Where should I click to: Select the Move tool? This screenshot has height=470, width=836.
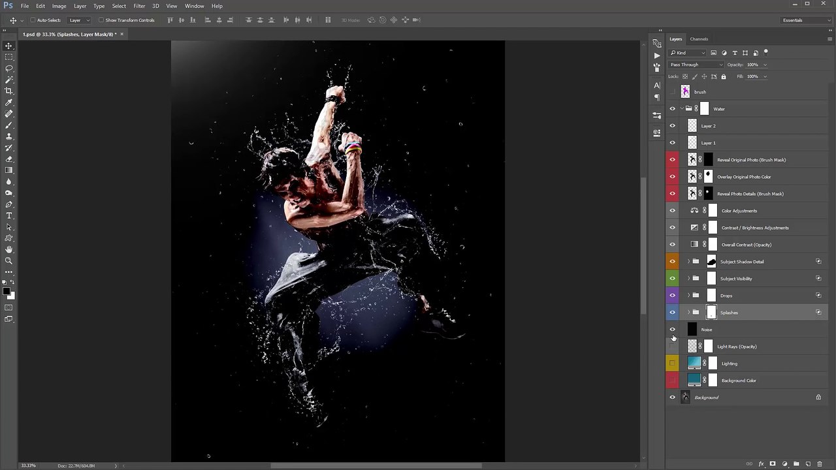click(9, 46)
